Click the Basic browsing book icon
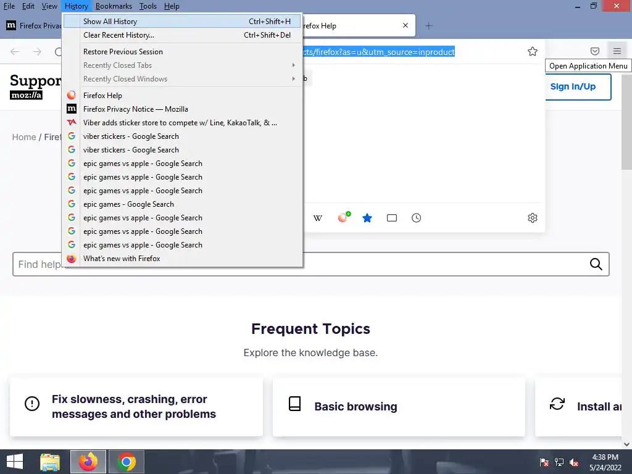 point(294,404)
